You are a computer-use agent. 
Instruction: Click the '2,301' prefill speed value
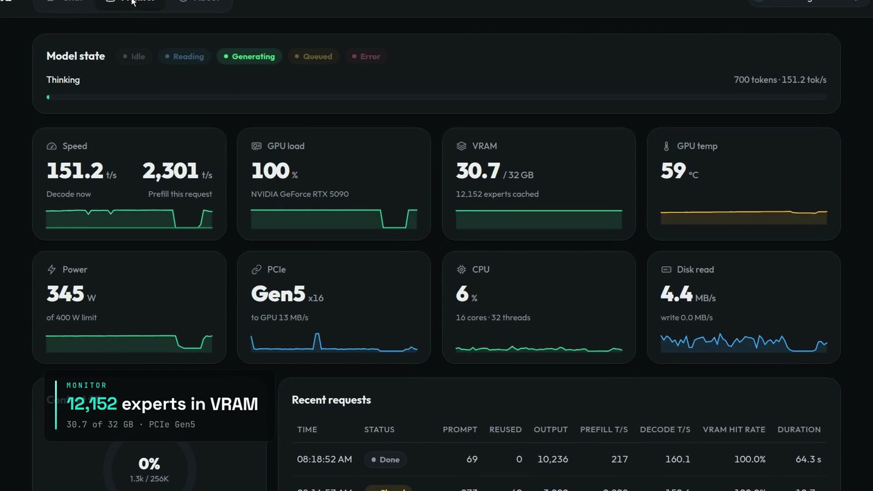(170, 171)
